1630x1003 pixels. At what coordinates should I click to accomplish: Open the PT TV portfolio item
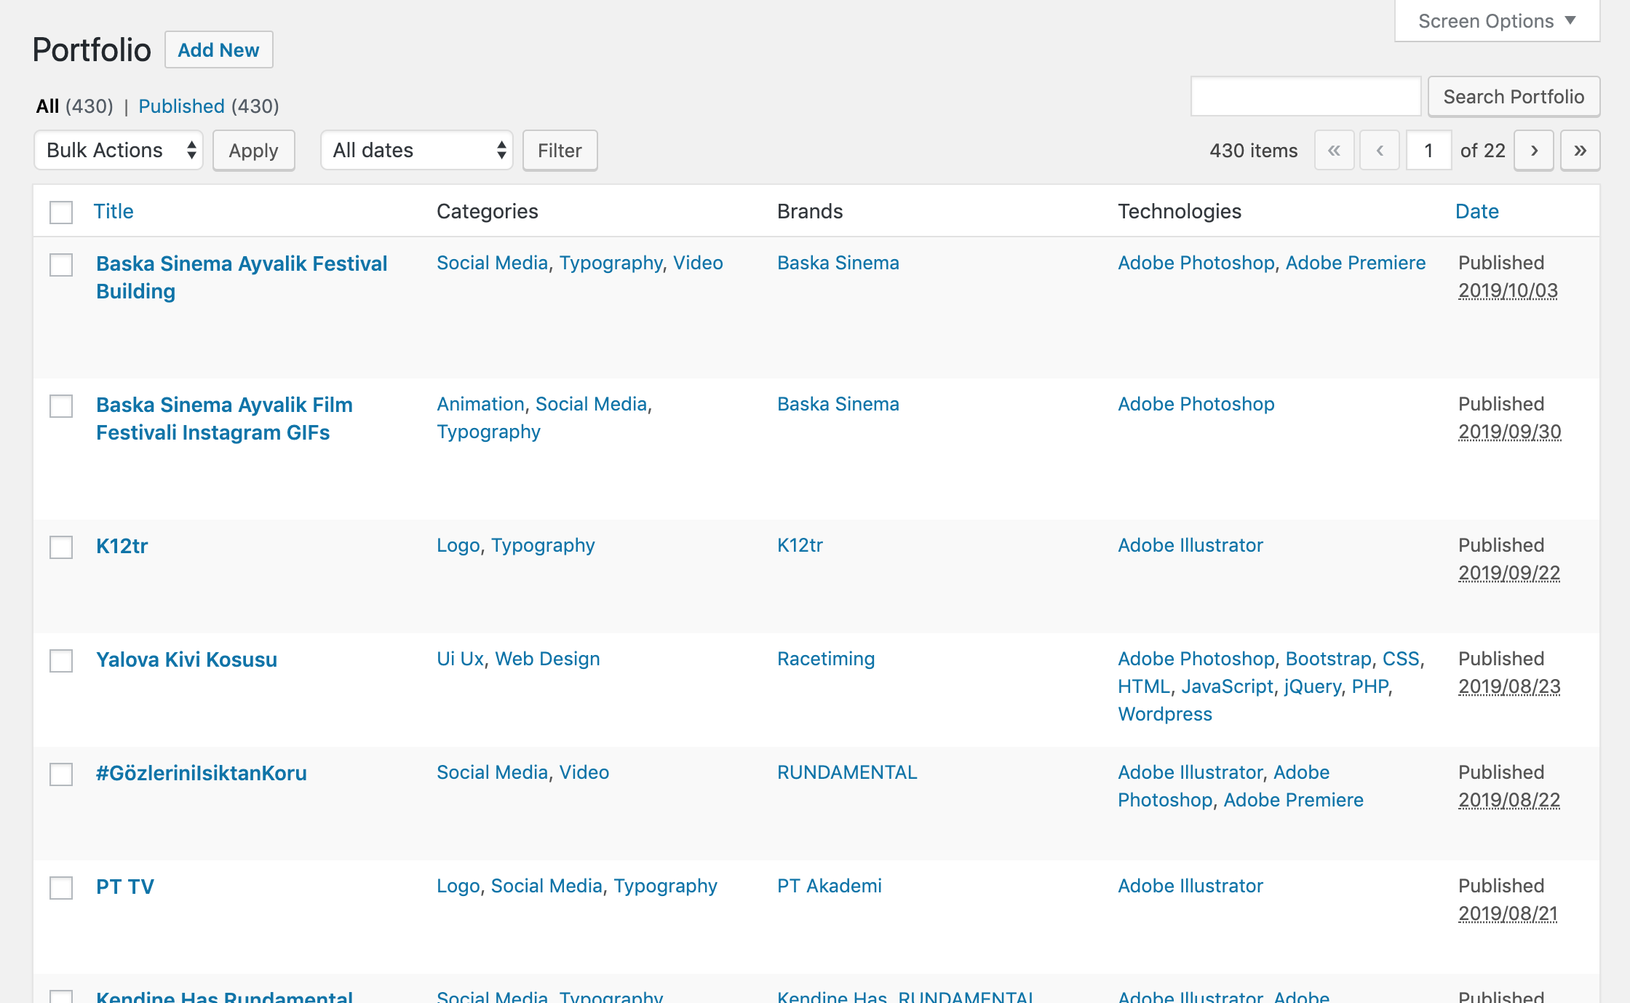(x=124, y=887)
